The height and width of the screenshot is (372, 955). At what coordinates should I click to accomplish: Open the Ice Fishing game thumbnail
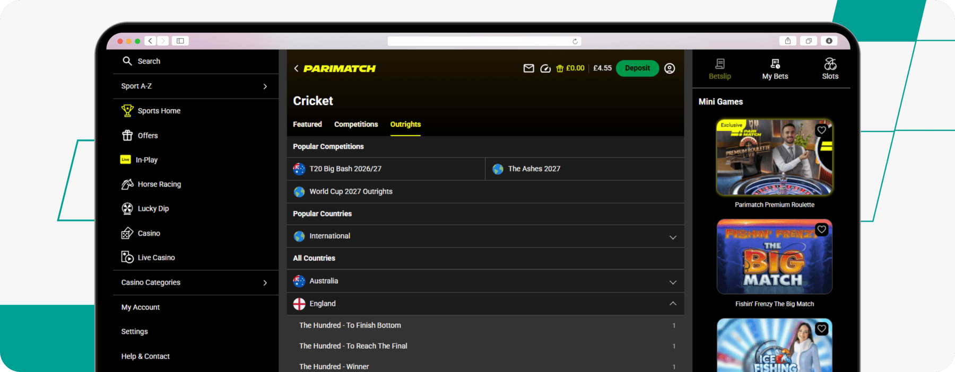(775, 345)
